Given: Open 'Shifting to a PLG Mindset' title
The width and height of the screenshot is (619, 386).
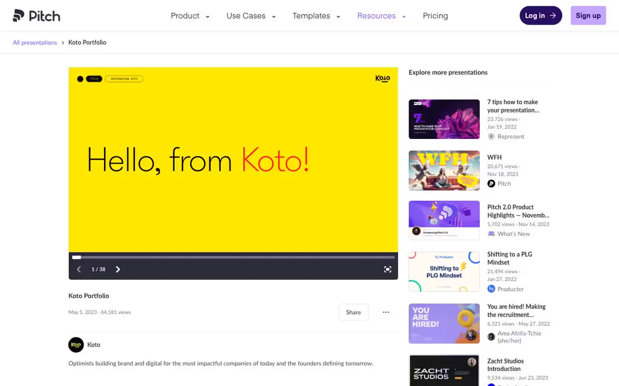Looking at the screenshot, I should 510,259.
